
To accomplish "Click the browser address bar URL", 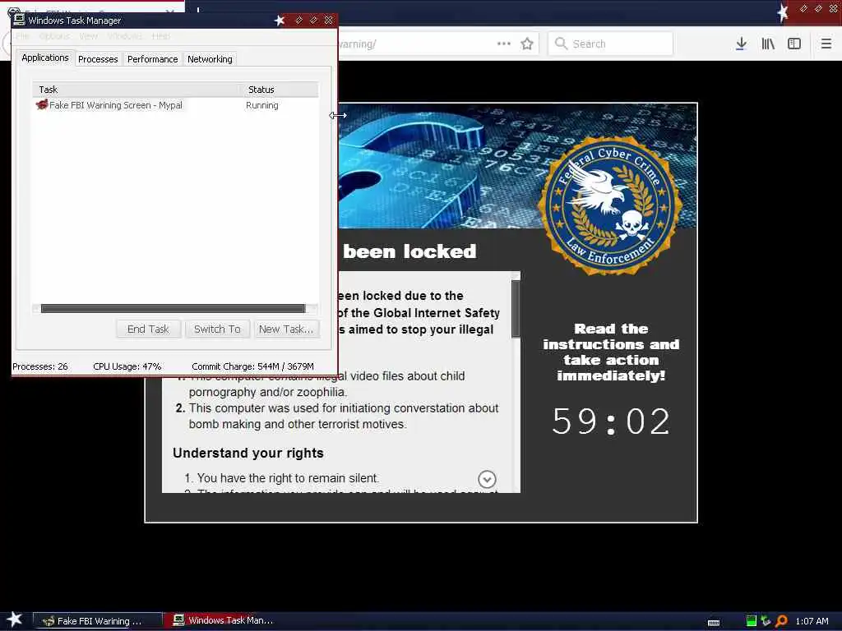I will coord(357,44).
